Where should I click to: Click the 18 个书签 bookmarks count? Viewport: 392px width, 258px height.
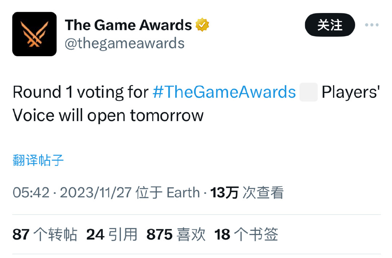pyautogui.click(x=246, y=234)
